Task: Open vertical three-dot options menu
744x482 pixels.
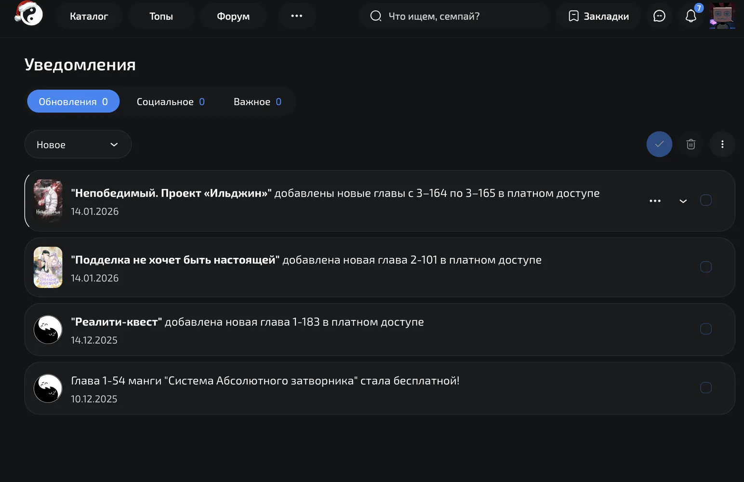Action: click(x=722, y=144)
